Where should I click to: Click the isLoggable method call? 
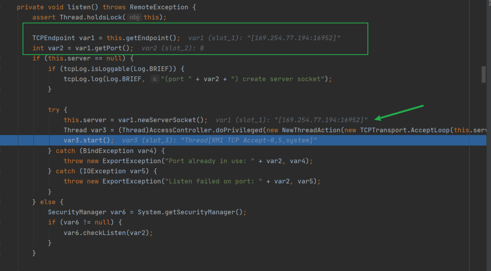(x=110, y=69)
